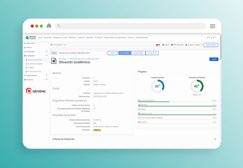Open the Curso selection dropdown

pyautogui.click(x=82, y=53)
